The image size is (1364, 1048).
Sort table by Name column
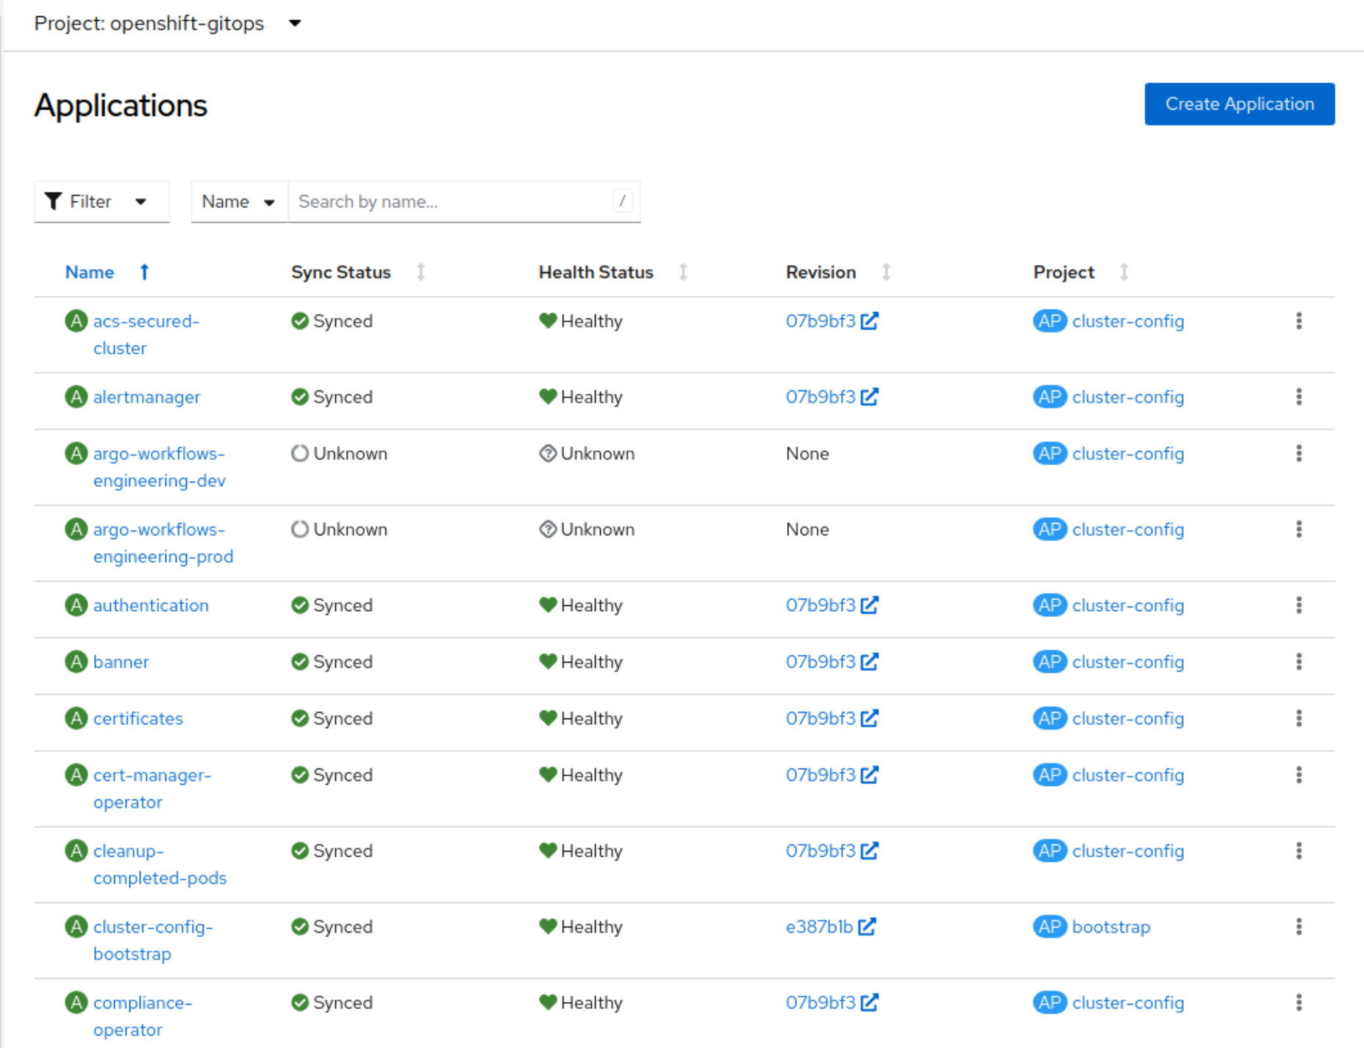[107, 272]
